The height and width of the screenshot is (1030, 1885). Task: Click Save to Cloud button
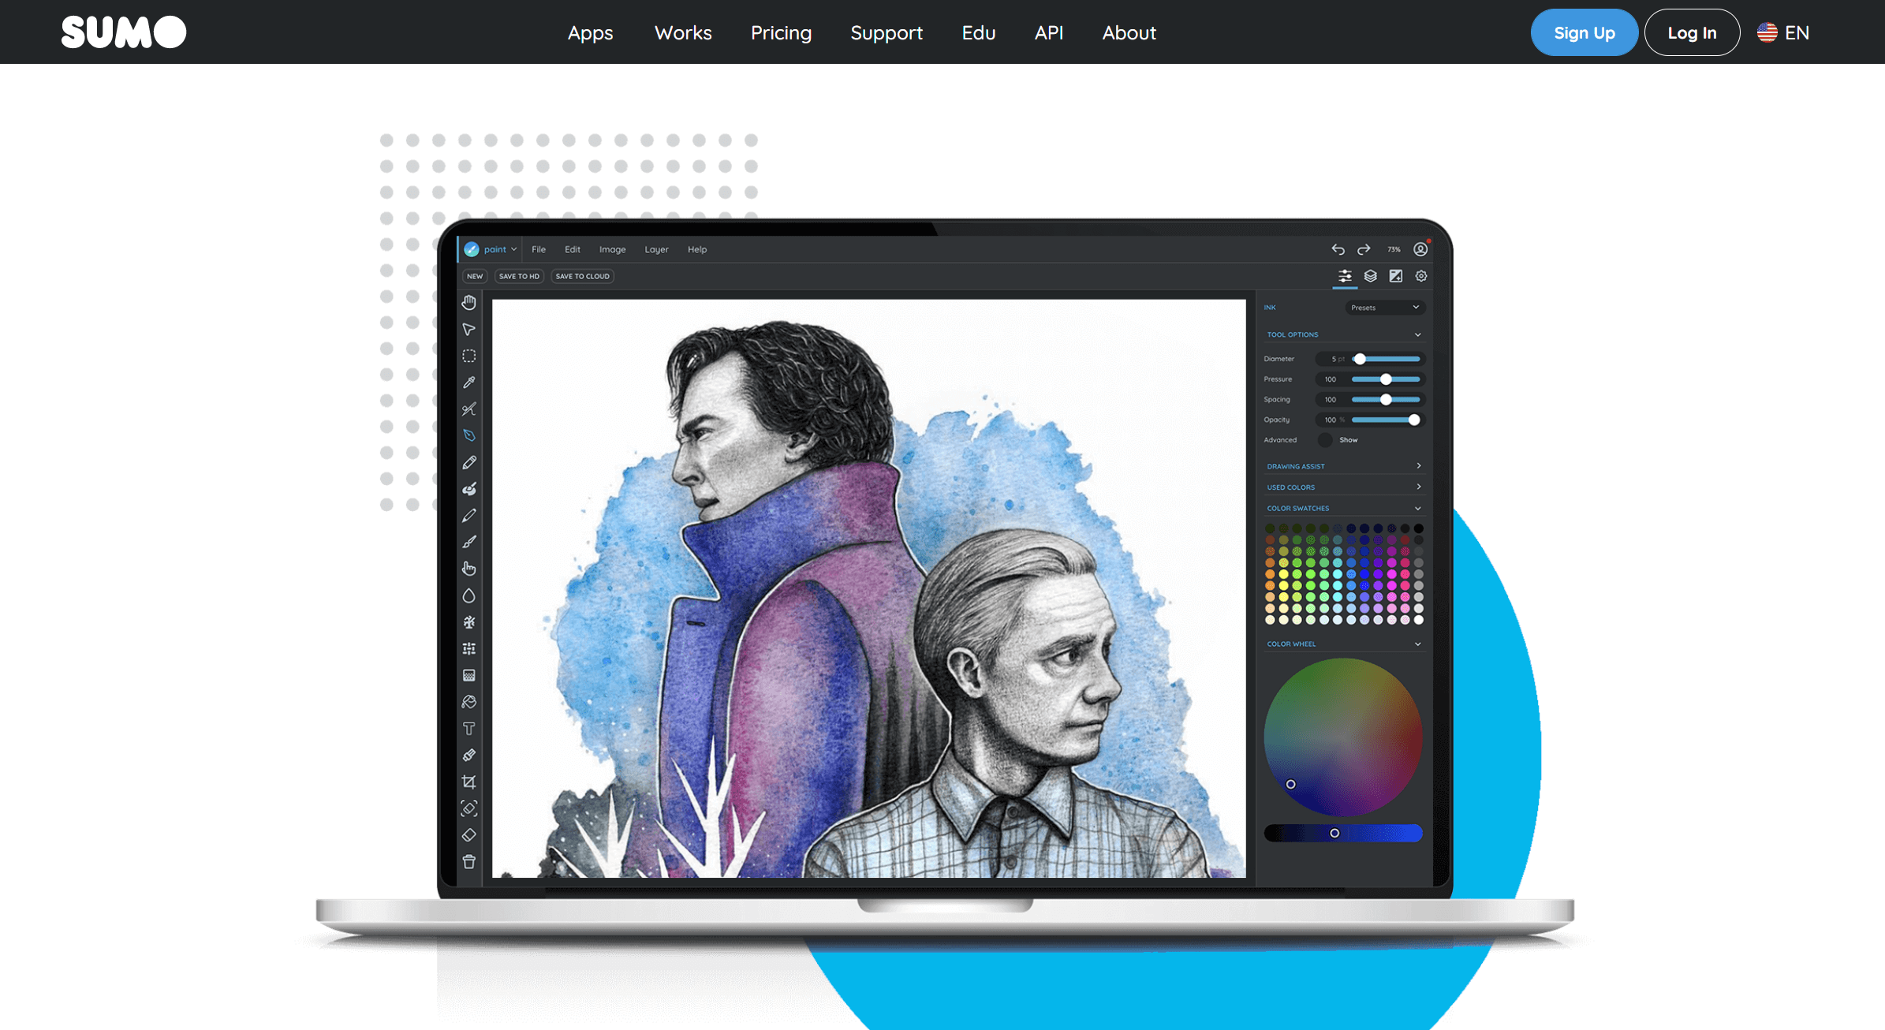point(582,277)
